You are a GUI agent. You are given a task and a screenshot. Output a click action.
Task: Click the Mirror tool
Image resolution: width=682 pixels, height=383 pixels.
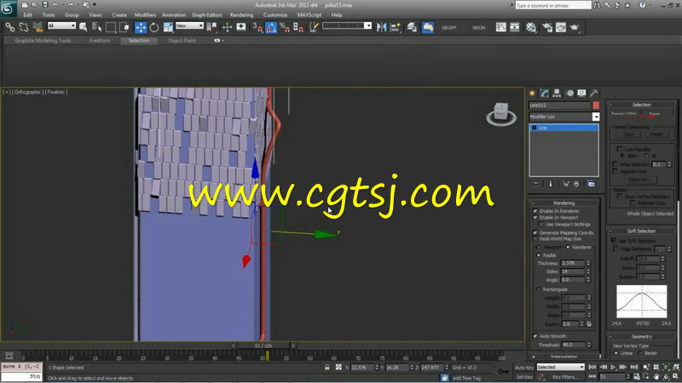(381, 27)
